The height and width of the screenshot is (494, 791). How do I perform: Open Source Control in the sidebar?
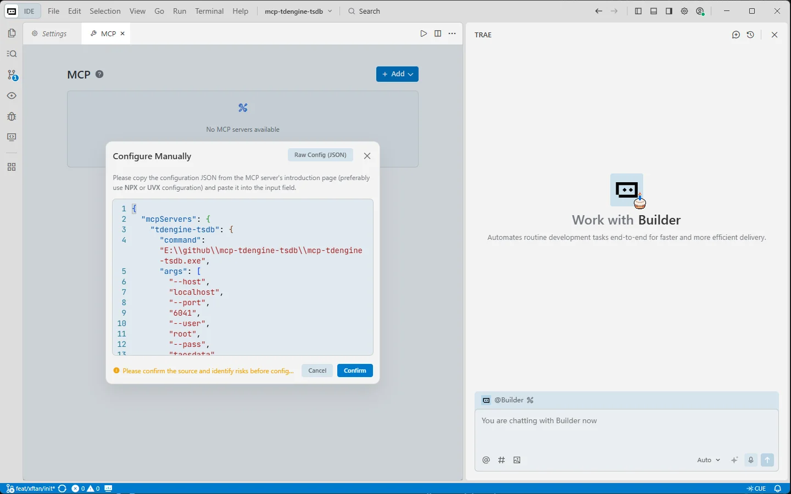pos(12,75)
